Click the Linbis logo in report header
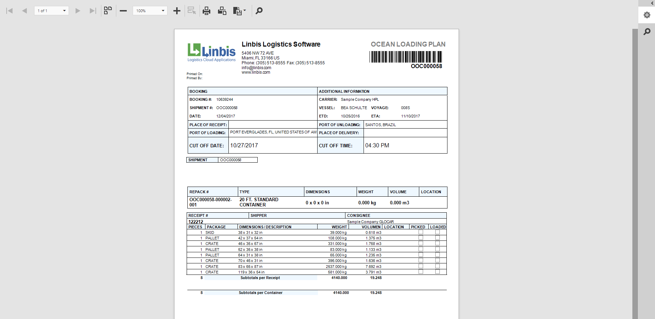Viewport: 655px width, 319px height. 211,52
